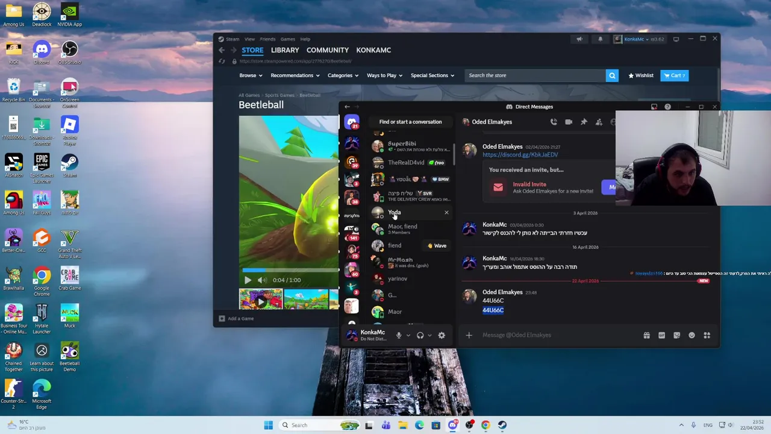The image size is (771, 434).
Task: Open Discord gift icon in message bar
Action: pos(646,335)
